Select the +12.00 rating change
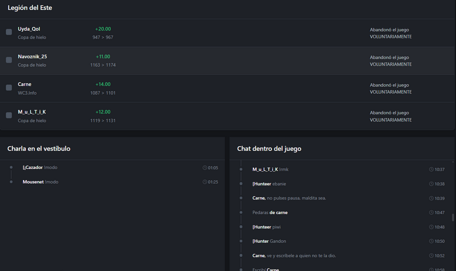 coord(103,112)
